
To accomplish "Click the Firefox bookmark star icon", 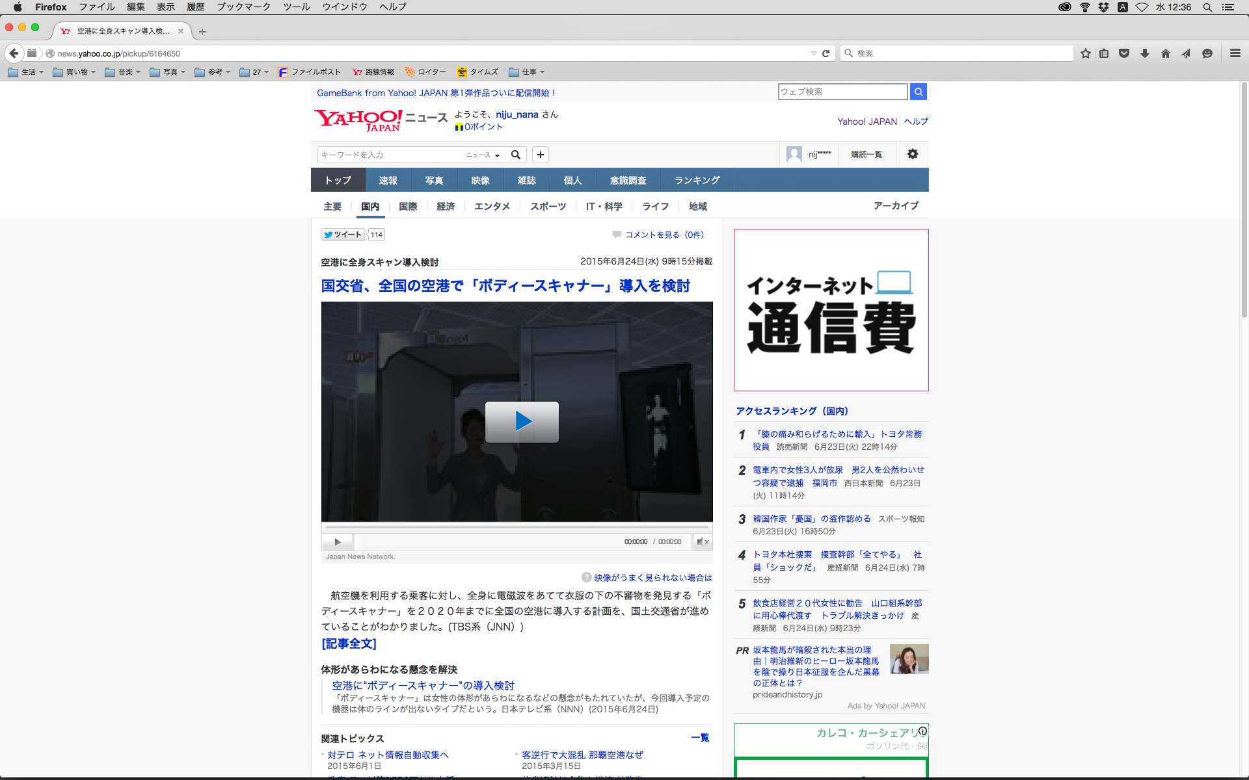I will pyautogui.click(x=1085, y=53).
